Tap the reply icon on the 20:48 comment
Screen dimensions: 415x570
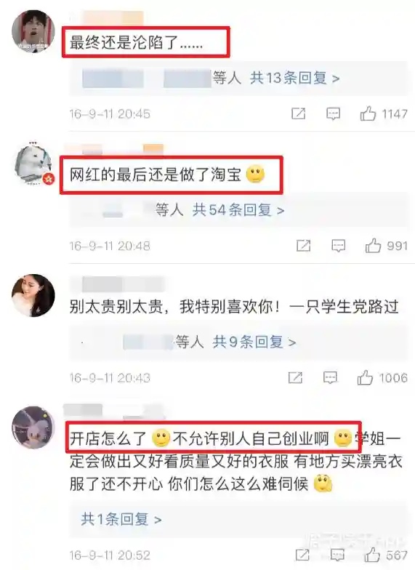pos(339,246)
